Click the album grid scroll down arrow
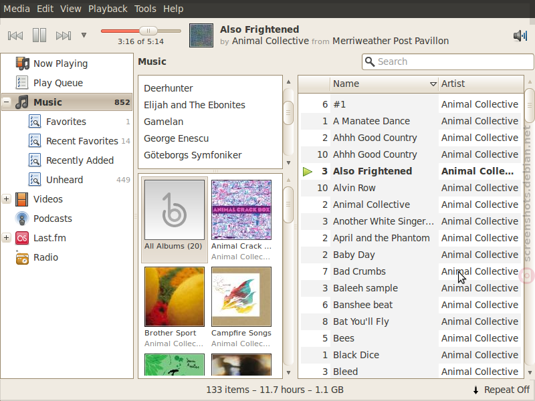This screenshot has width=535, height=401. (x=289, y=373)
